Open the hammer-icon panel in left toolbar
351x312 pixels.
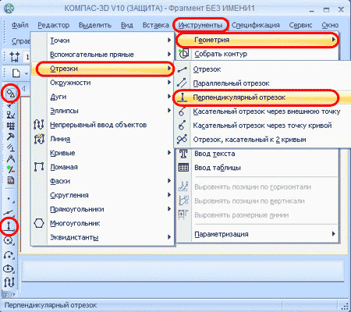(10, 136)
